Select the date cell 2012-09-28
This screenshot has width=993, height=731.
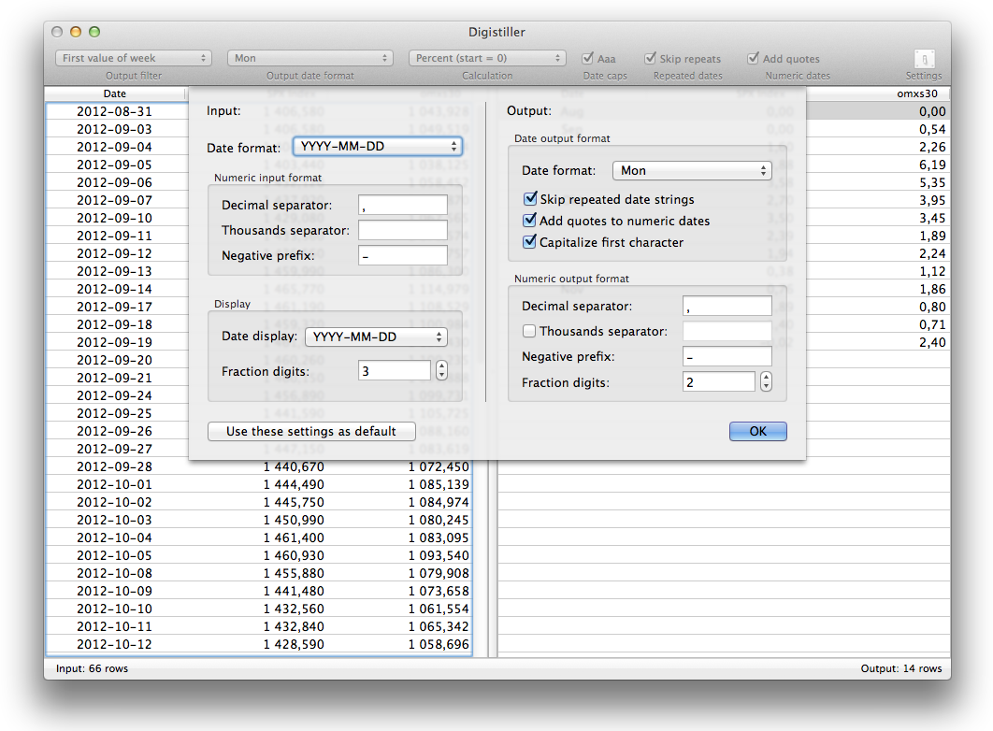[115, 466]
